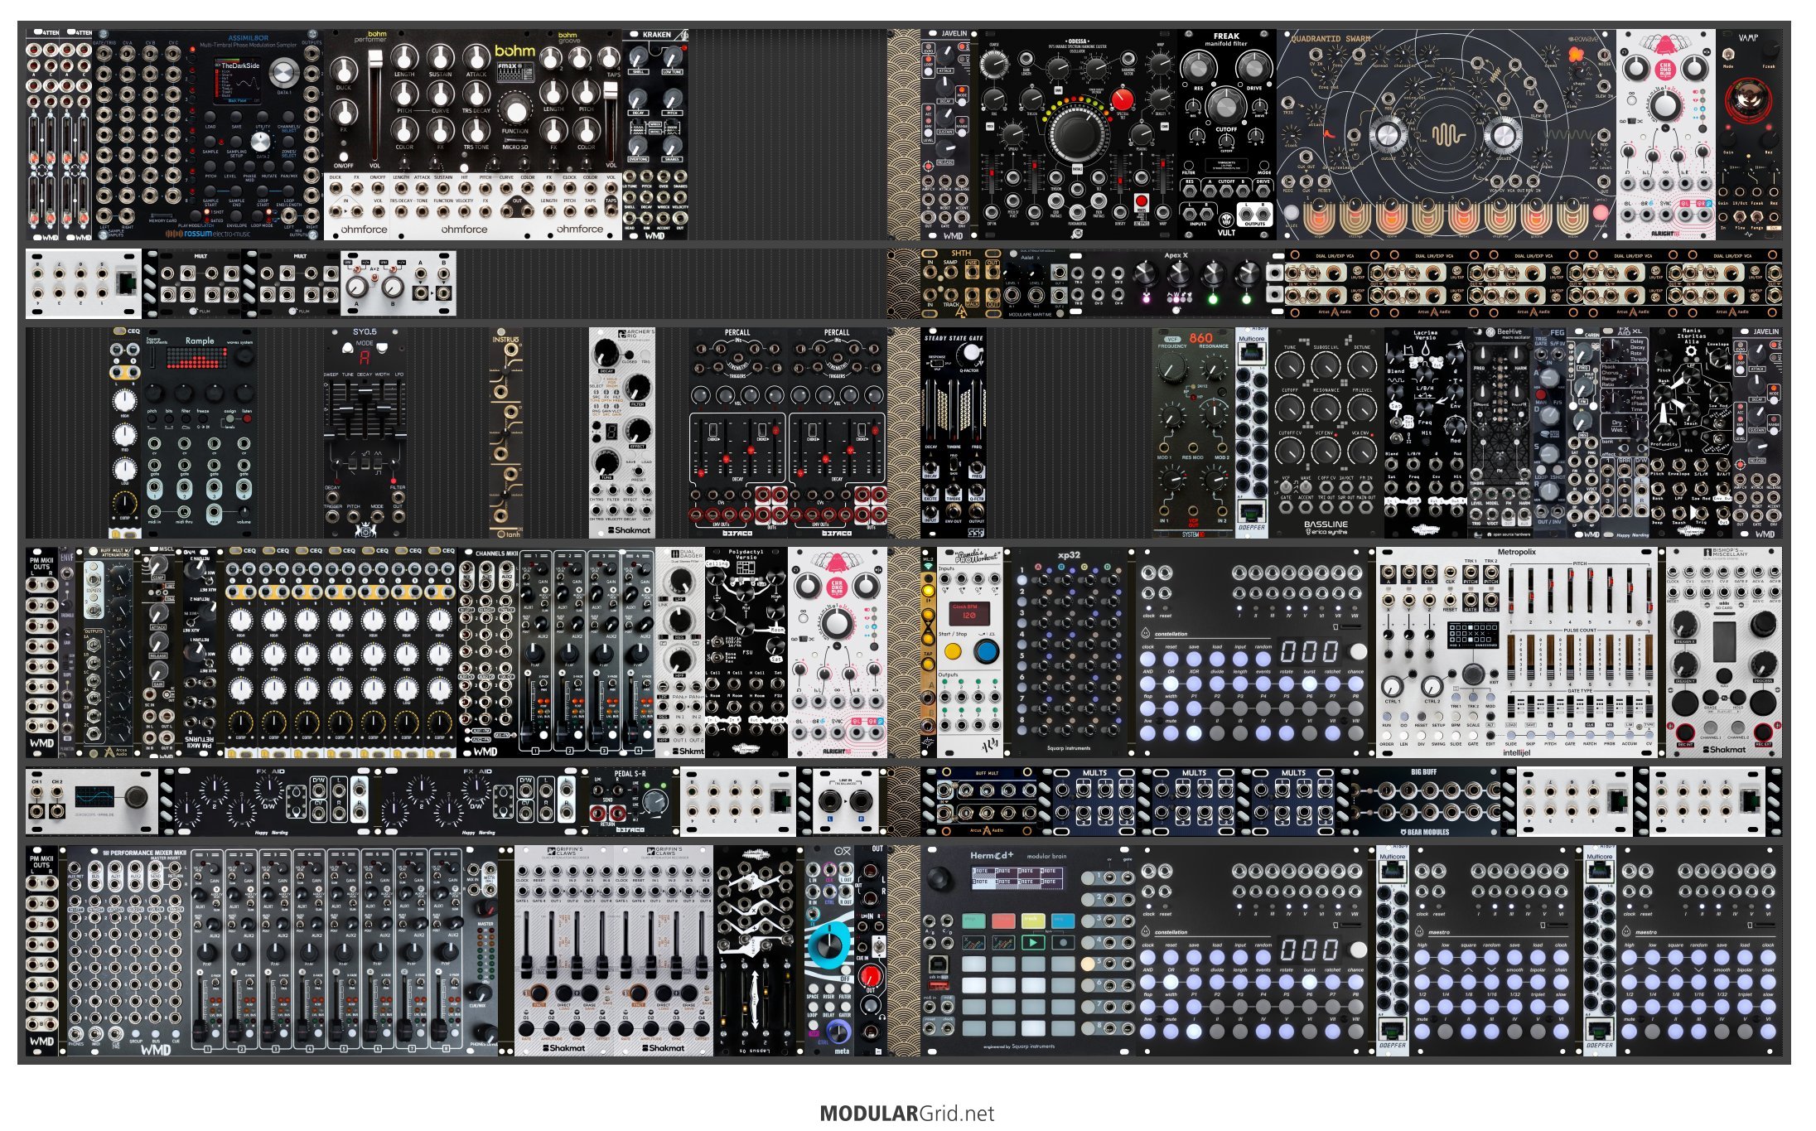Click the Shakmat logo on Bishop's Miscellany
1816x1131 pixels.
point(1722,749)
